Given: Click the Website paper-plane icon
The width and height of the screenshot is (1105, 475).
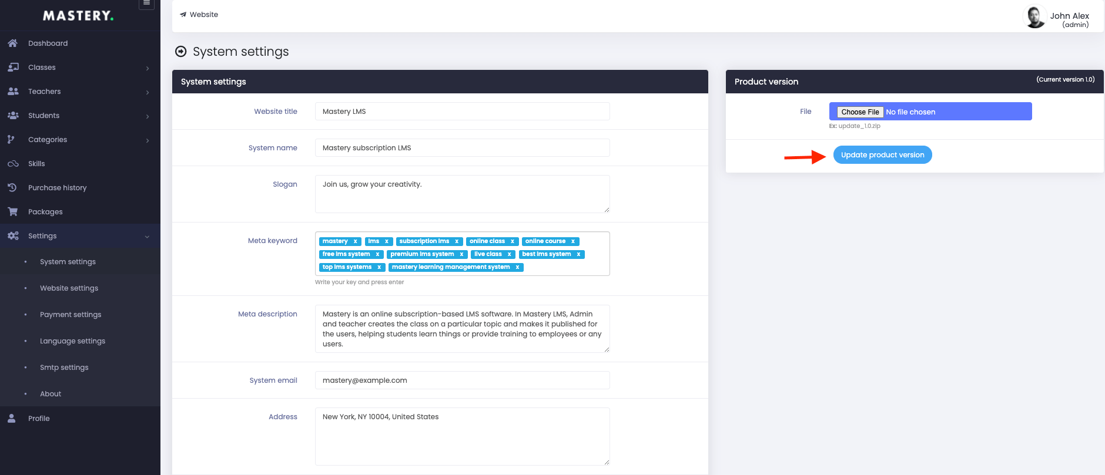Looking at the screenshot, I should pos(183,15).
